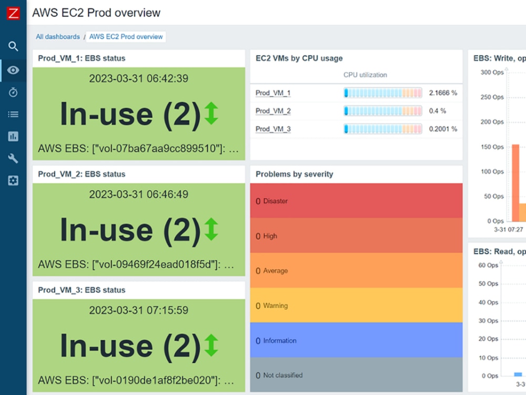Open the Administration gear icon
The width and height of the screenshot is (526, 395).
[13, 181]
